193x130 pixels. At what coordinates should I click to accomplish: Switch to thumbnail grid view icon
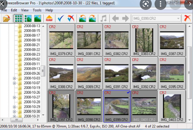tap(18, 18)
